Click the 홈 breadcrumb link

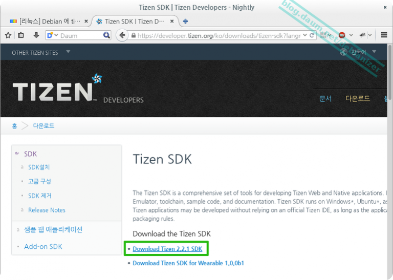pos(14,125)
